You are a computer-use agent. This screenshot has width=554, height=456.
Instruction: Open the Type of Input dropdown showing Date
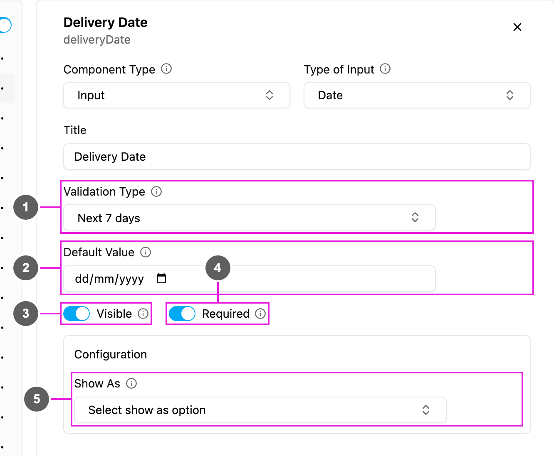[417, 95]
